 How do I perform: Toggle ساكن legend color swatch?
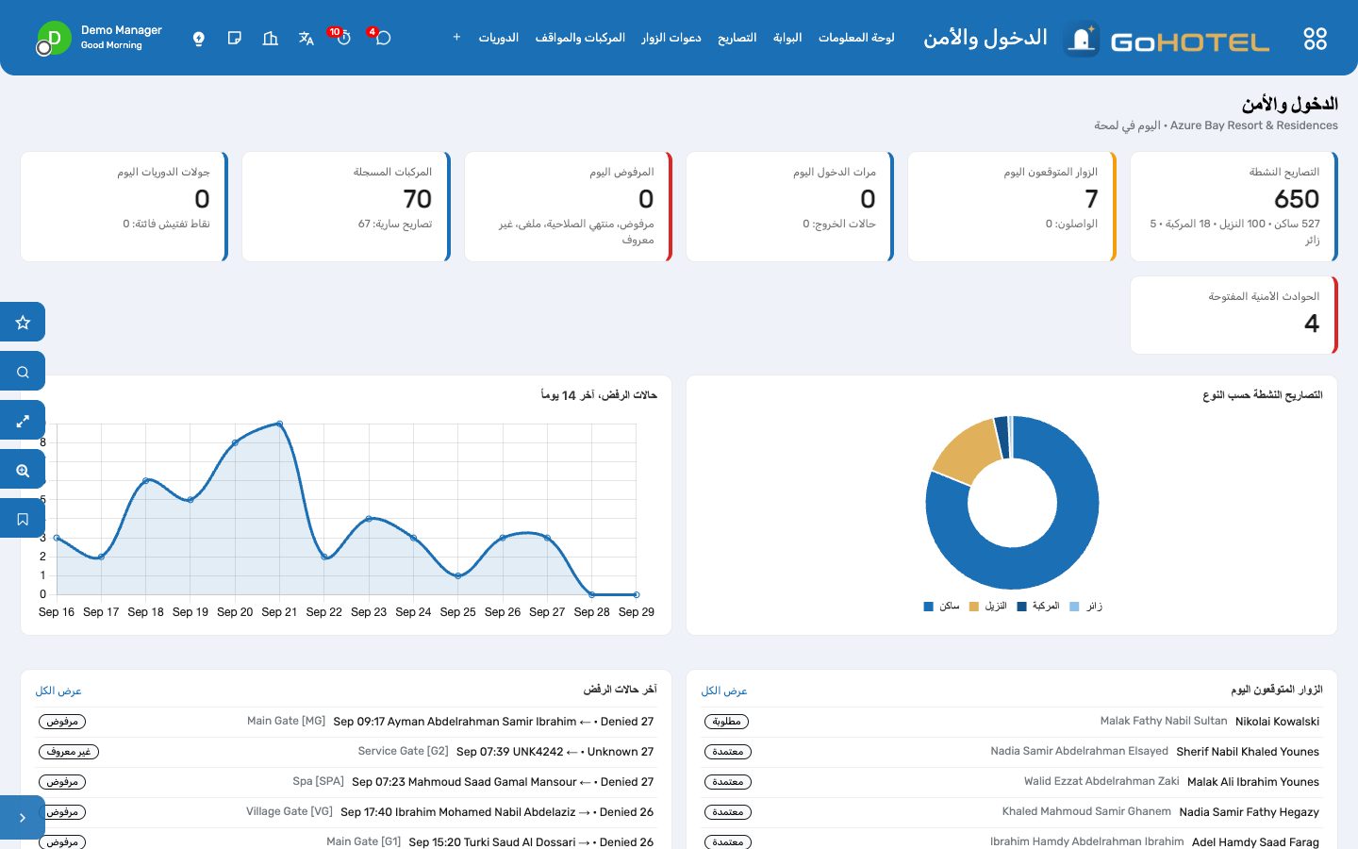(929, 607)
